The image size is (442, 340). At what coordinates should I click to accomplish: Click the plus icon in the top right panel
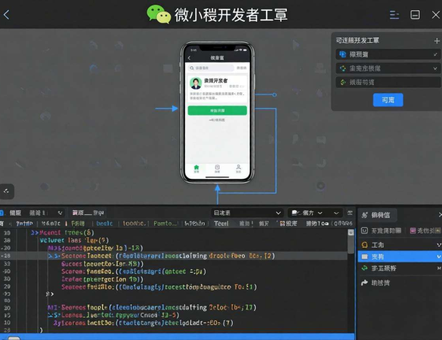coord(437,41)
